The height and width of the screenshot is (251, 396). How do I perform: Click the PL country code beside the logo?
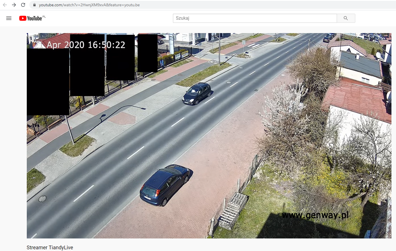pyautogui.click(x=44, y=17)
